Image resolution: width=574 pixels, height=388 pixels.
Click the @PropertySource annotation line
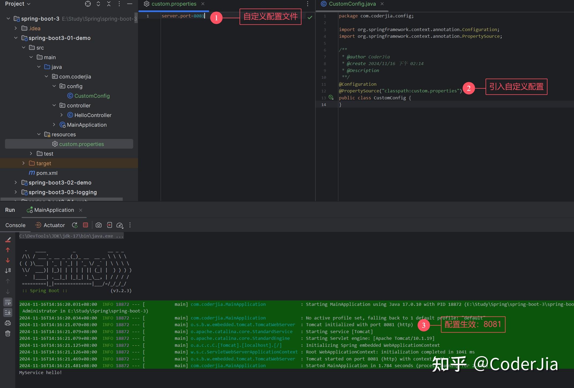pyautogui.click(x=400, y=91)
